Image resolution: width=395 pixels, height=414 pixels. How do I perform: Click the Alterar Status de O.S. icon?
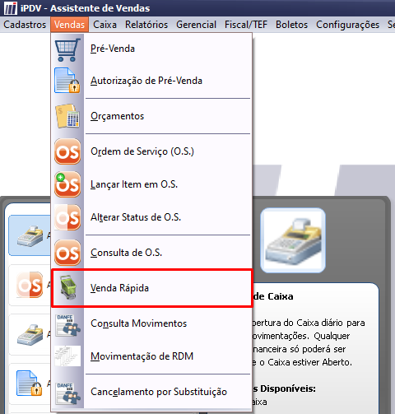[67, 217]
